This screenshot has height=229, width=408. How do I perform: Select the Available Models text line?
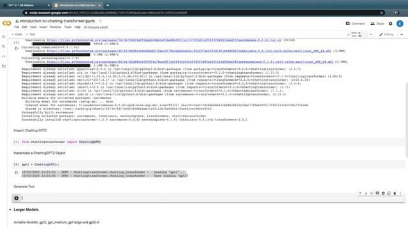(57, 222)
